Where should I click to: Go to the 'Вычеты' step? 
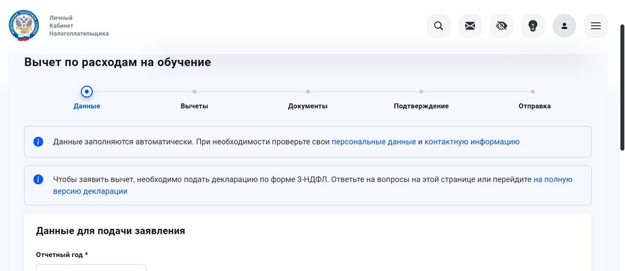(x=195, y=106)
